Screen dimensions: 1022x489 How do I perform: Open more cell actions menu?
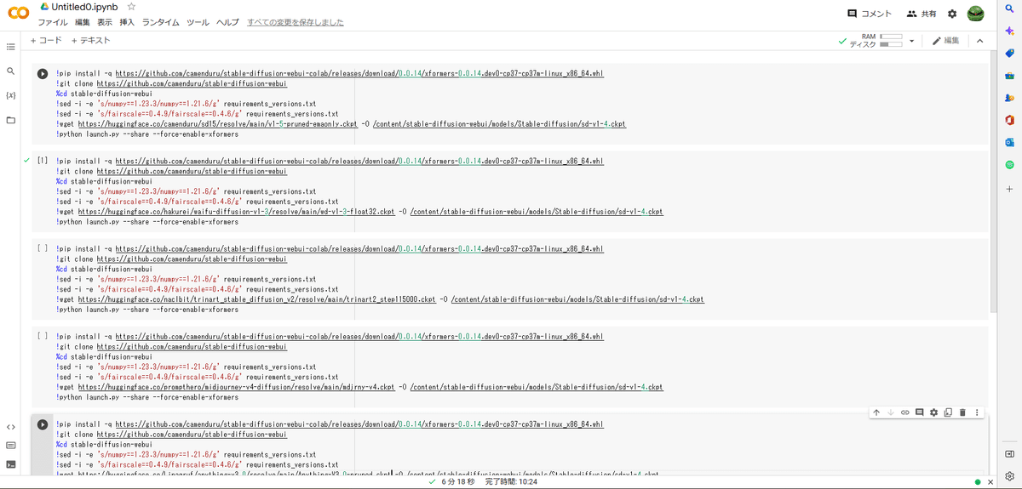[977, 412]
